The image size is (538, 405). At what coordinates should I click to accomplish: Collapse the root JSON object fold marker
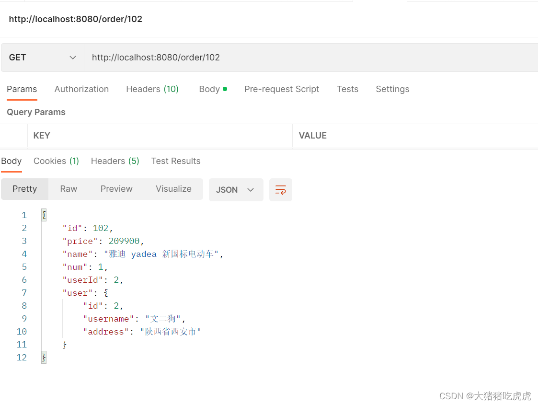[44, 215]
